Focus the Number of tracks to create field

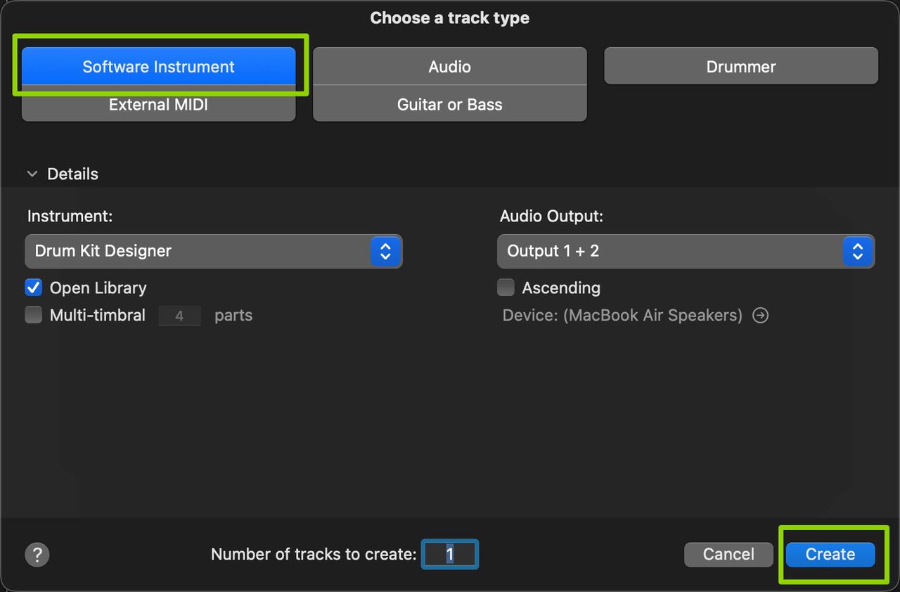pos(450,555)
